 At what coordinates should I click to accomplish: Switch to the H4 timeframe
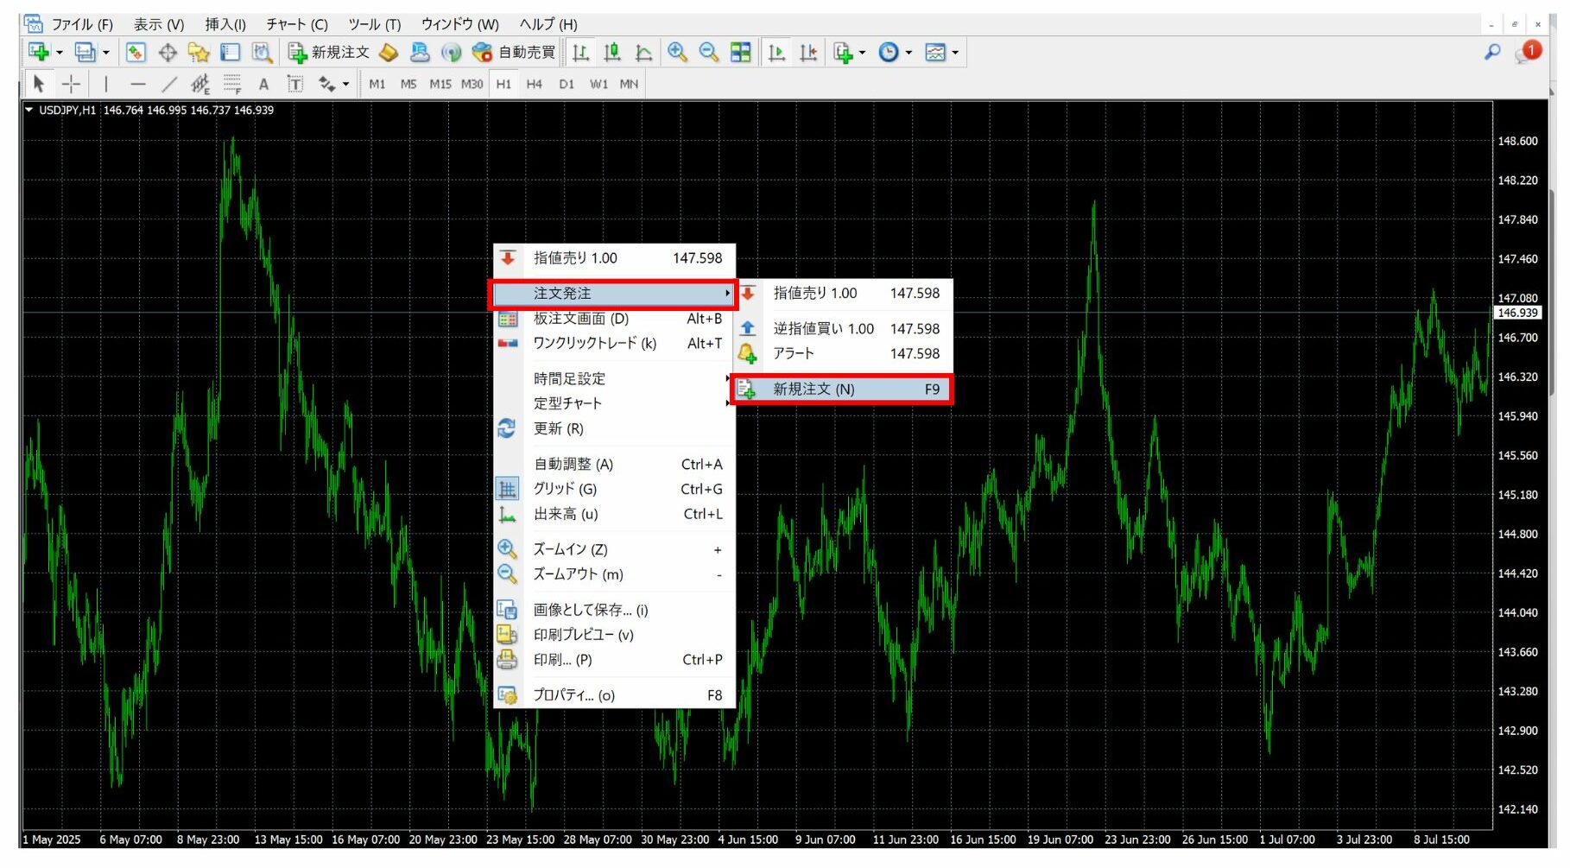tap(534, 83)
